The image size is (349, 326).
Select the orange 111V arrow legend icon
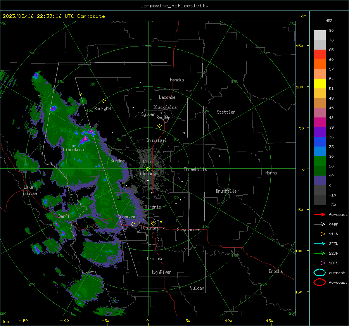coord(320,234)
